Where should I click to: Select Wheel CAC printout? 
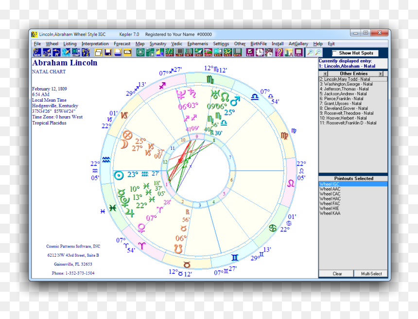353,194
